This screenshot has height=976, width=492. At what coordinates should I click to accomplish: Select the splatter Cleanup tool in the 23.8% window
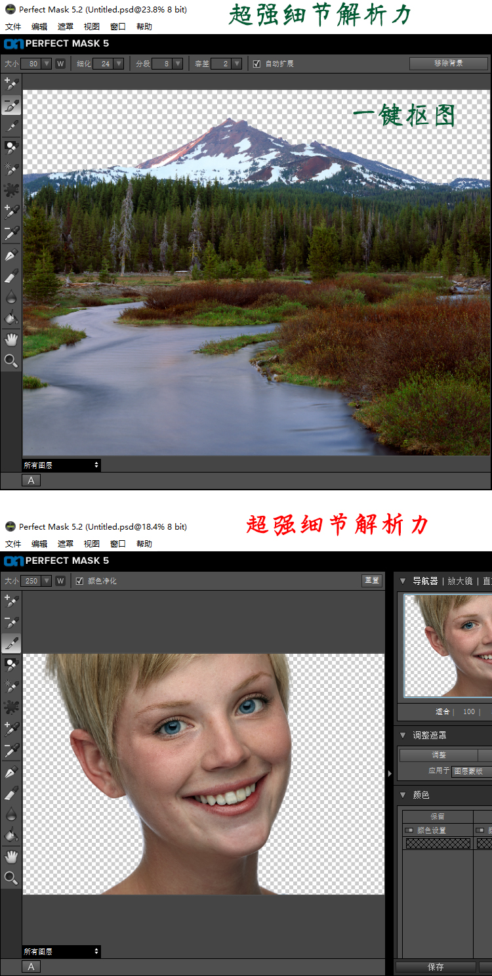11,190
